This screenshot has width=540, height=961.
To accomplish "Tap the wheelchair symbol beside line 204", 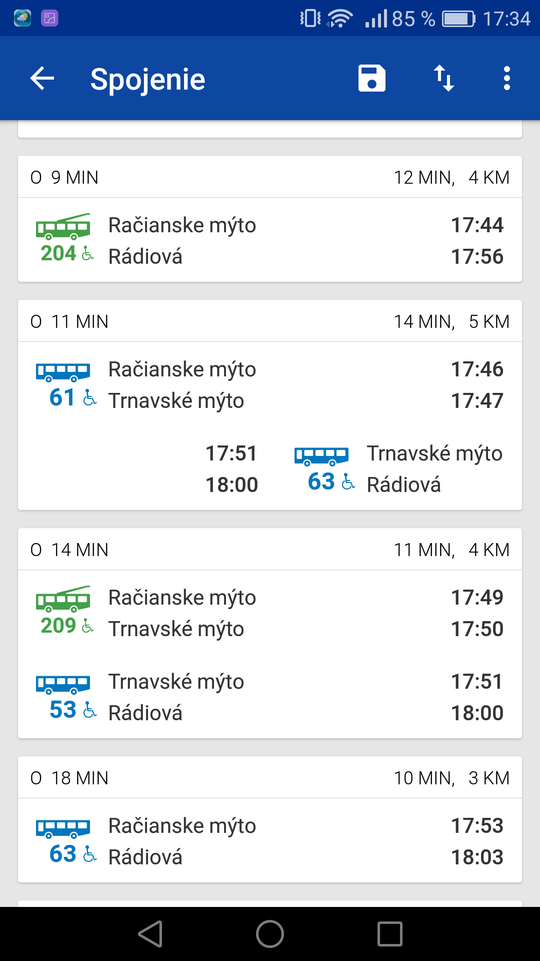I will (x=87, y=253).
